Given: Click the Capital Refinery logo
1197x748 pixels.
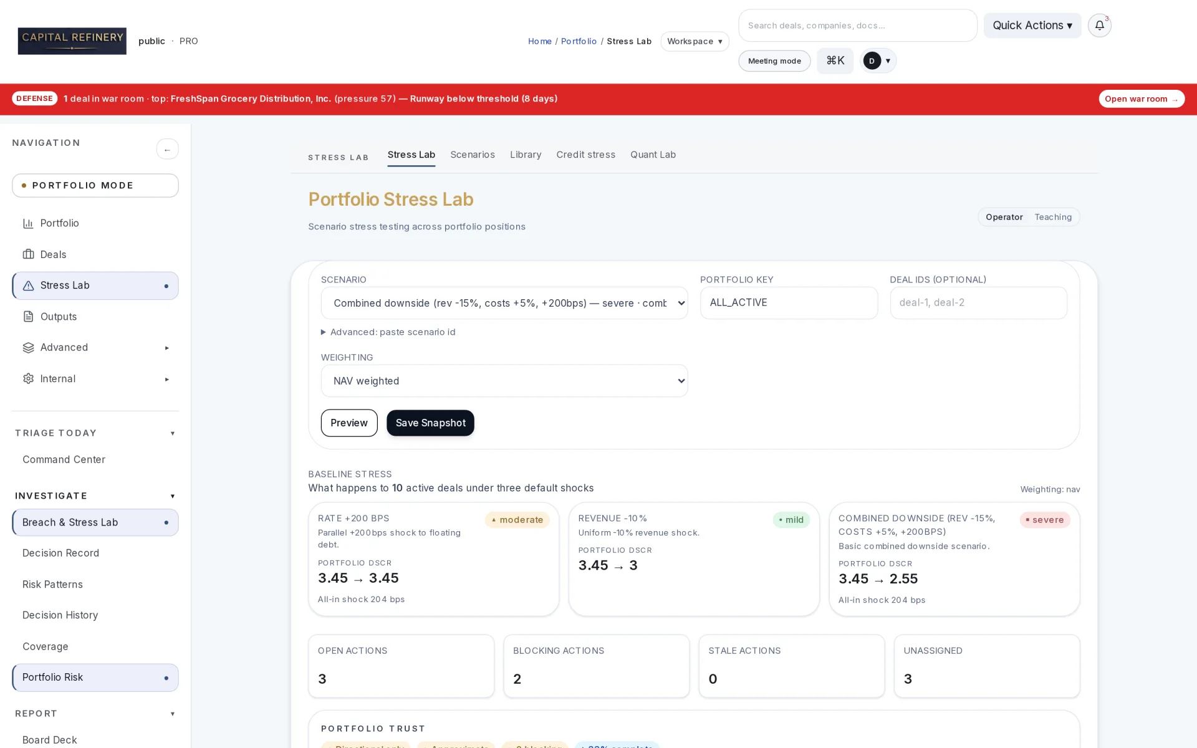Looking at the screenshot, I should point(72,41).
